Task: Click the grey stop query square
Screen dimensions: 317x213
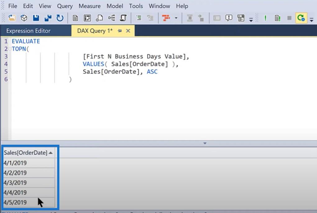Action: (x=289, y=18)
